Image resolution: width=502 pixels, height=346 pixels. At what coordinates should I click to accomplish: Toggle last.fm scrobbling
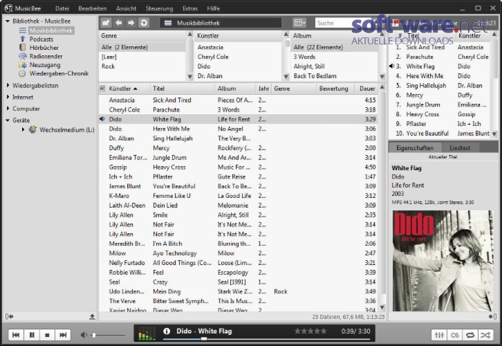click(x=454, y=335)
